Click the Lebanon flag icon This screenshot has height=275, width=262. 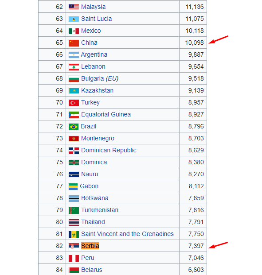coord(74,67)
